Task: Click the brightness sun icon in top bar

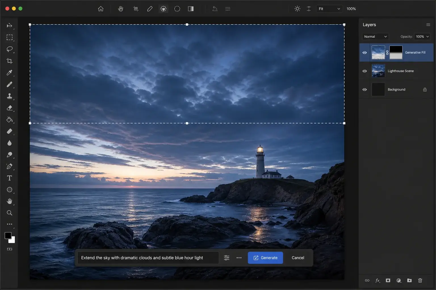Action: pyautogui.click(x=297, y=9)
